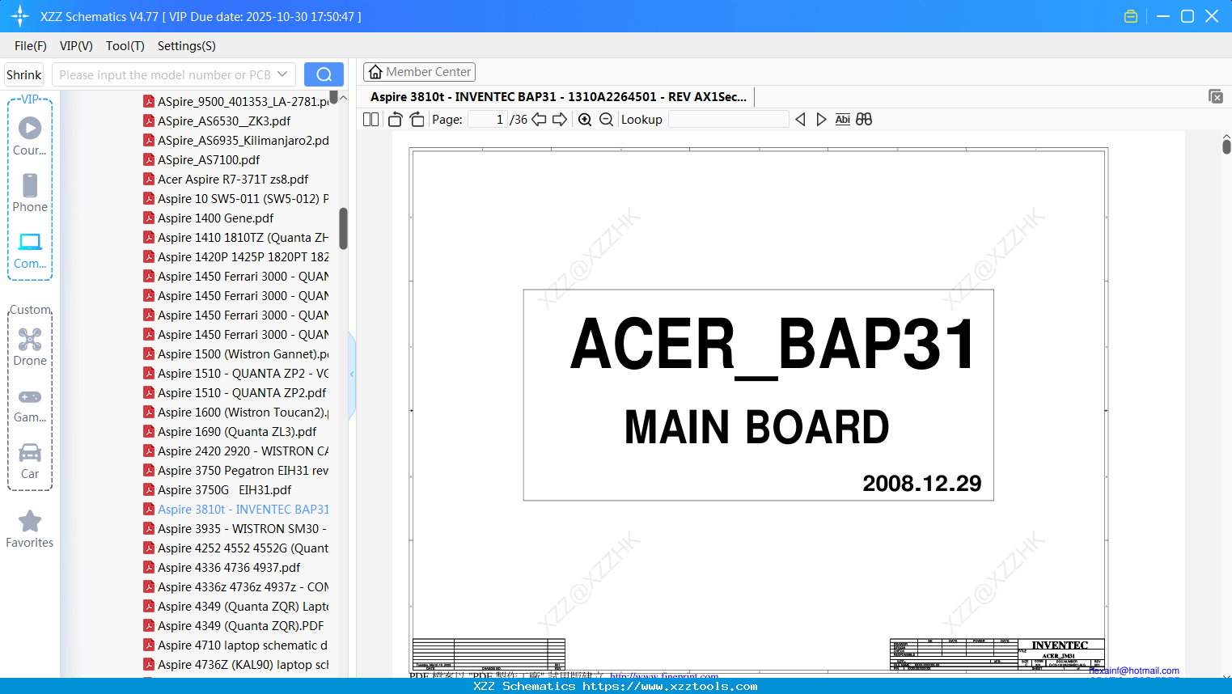Toggle whole-word match Abi icon
This screenshot has height=694, width=1232.
coord(843,120)
